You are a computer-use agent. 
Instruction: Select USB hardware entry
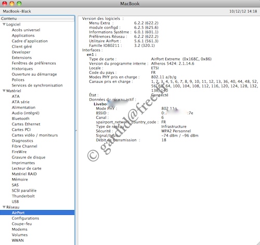point(15,202)
